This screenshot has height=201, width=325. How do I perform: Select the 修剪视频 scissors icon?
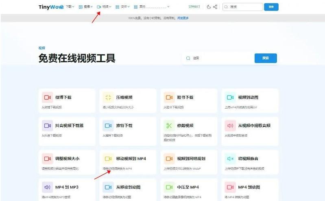point(169,126)
